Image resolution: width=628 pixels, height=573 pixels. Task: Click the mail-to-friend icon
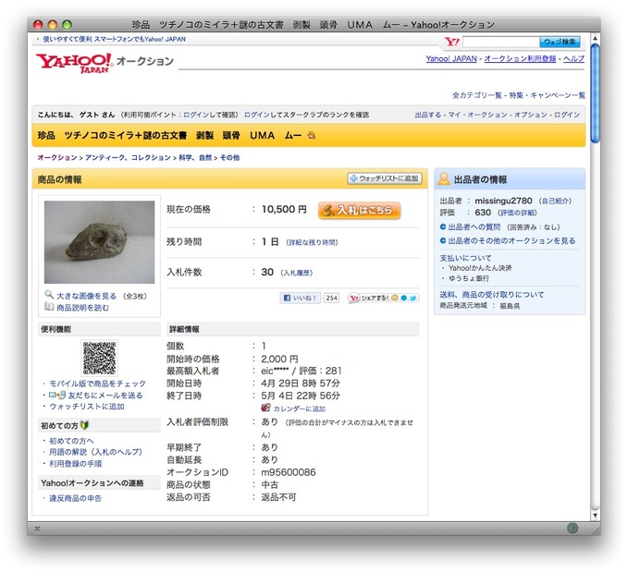coord(57,395)
